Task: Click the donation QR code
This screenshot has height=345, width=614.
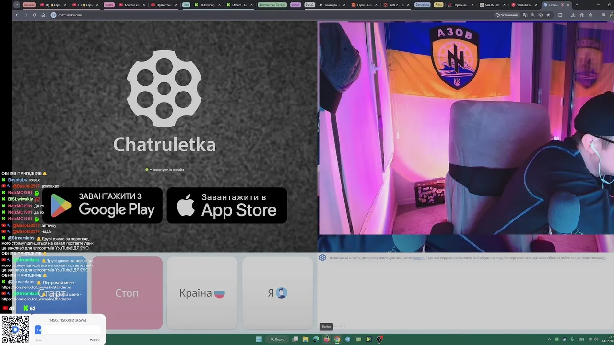Action: click(15, 330)
